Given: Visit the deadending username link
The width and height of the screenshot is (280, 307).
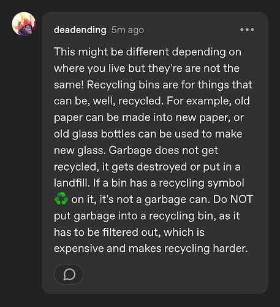Looking at the screenshot, I should [x=80, y=30].
